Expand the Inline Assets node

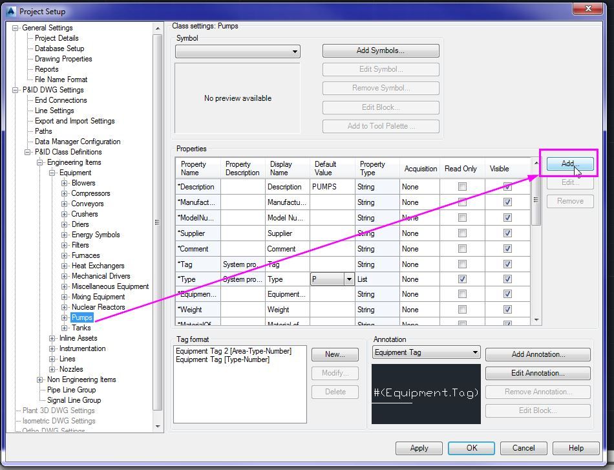coord(52,338)
